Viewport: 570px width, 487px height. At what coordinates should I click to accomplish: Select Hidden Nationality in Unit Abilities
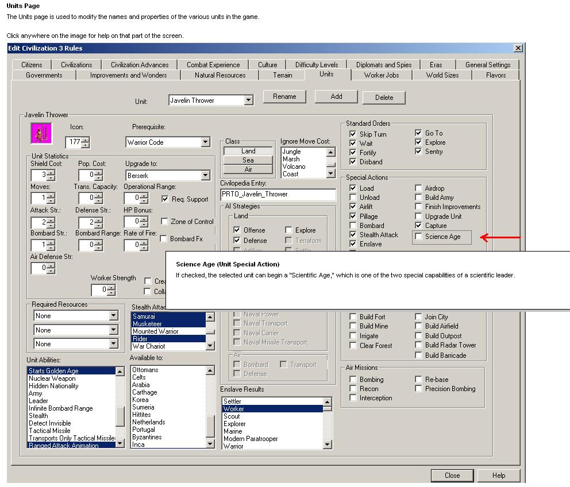coord(72,385)
